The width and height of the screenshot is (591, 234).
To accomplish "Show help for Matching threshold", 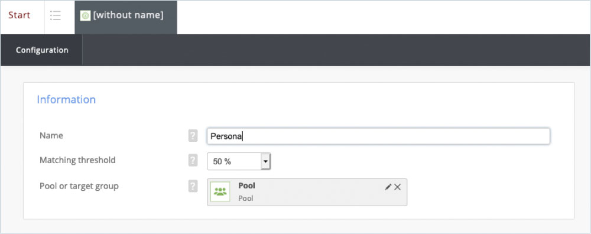I will click(193, 161).
